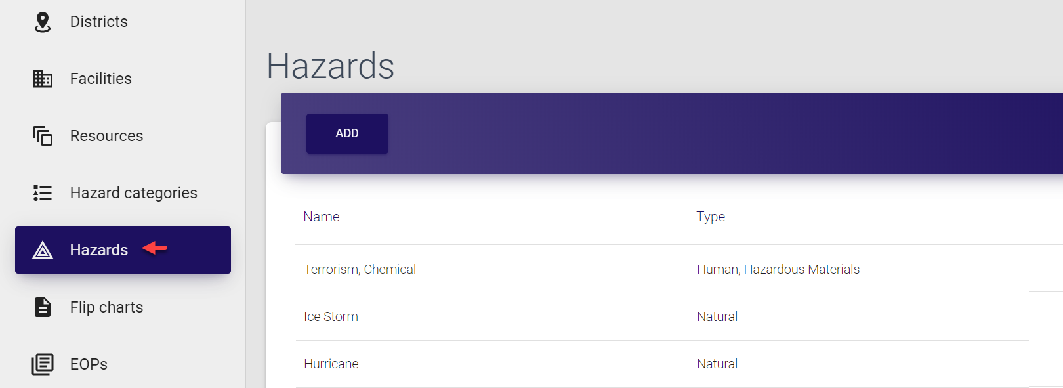
Task: Open the Resources page label
Action: (x=106, y=136)
